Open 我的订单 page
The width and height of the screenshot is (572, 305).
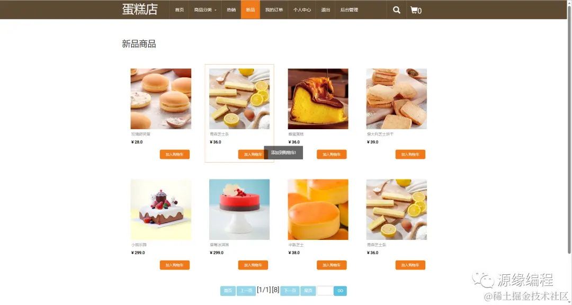tap(274, 10)
